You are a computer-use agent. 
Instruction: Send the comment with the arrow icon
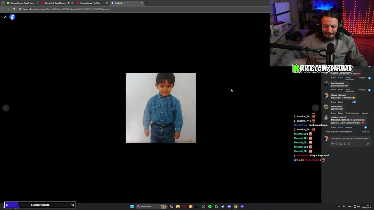pyautogui.click(x=368, y=143)
